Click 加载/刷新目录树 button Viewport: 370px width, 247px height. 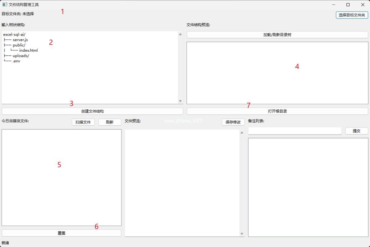(x=277, y=35)
